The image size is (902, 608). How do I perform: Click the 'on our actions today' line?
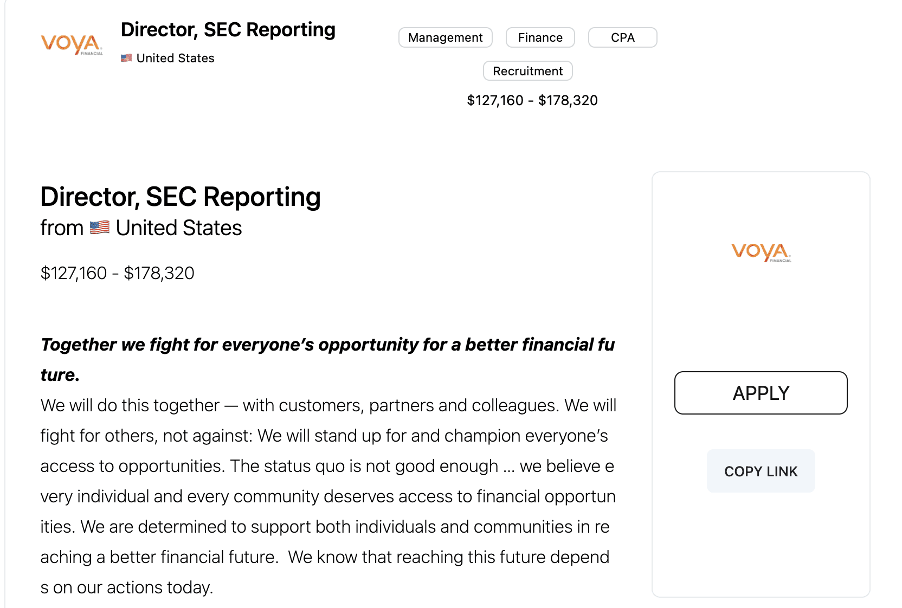point(127,587)
